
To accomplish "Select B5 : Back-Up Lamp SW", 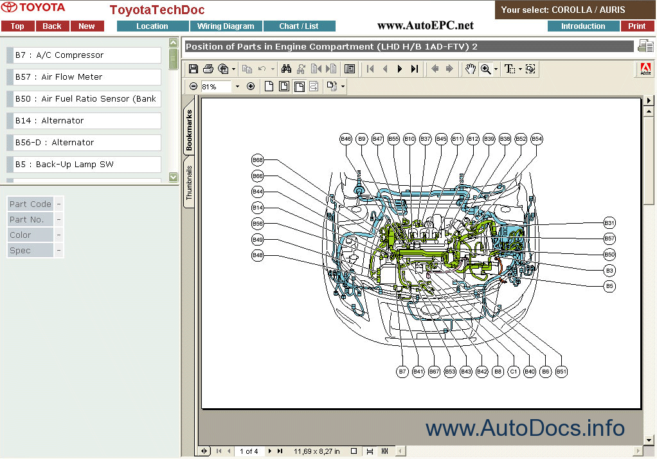I will [84, 164].
